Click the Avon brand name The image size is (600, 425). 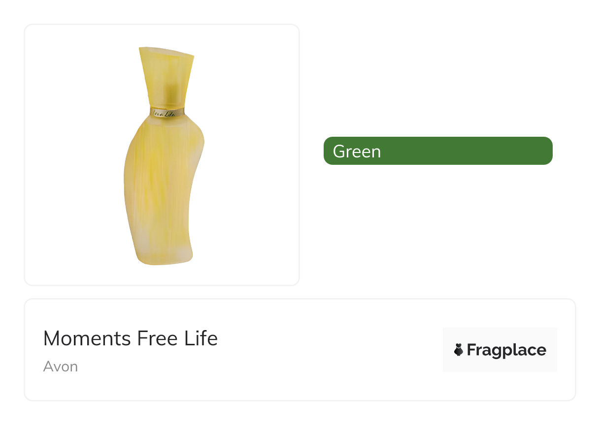[x=60, y=366]
